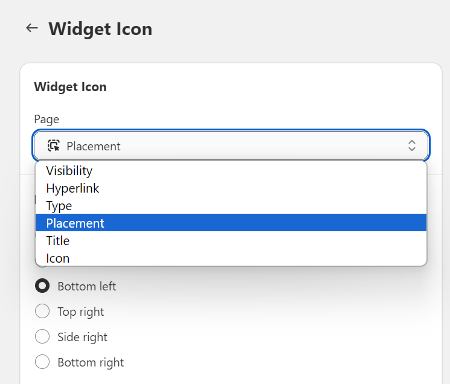Choose Visibility from the dropdown list
Viewport: 450px width, 384px height.
69,171
